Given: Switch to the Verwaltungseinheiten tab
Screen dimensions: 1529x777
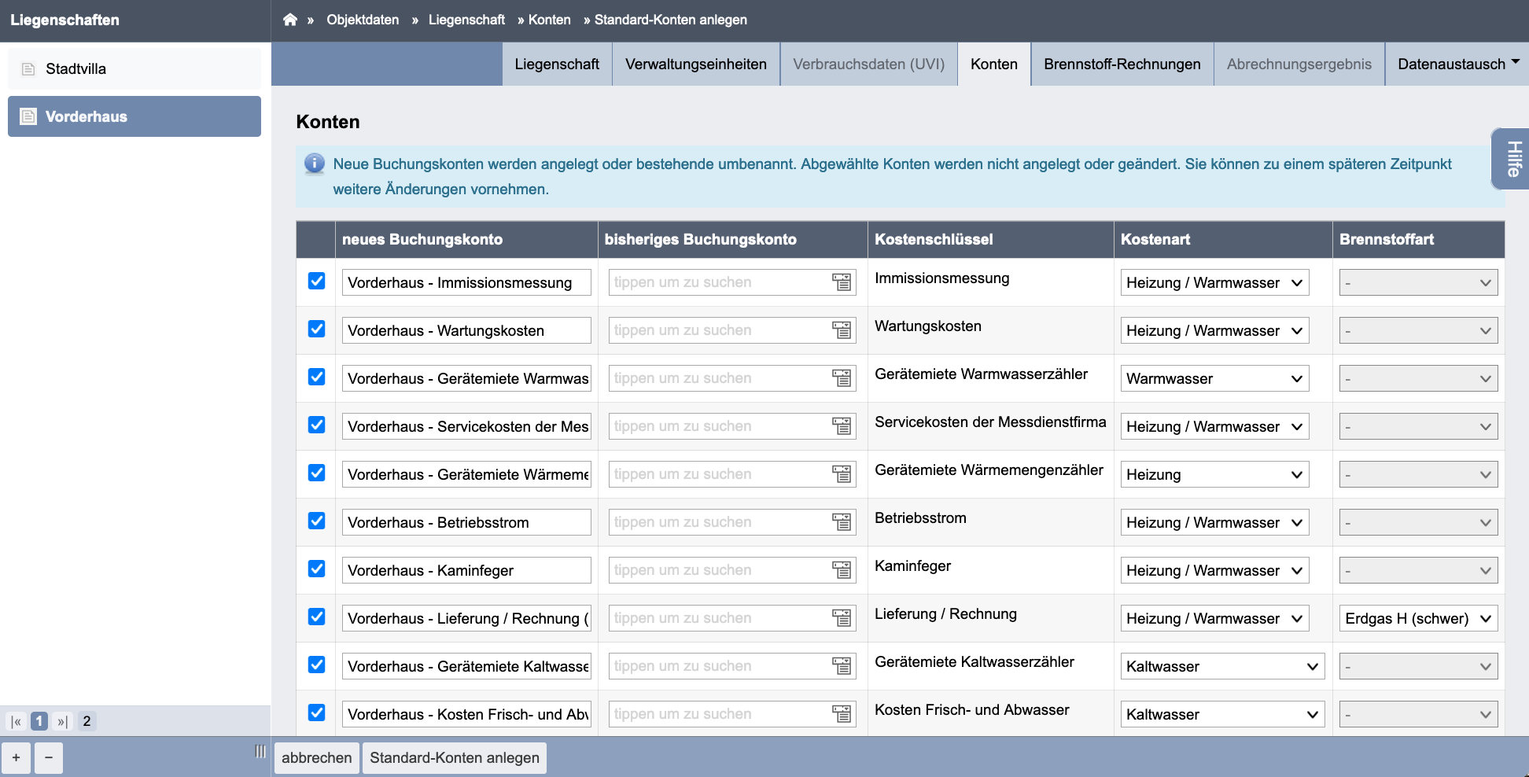Looking at the screenshot, I should click(696, 64).
